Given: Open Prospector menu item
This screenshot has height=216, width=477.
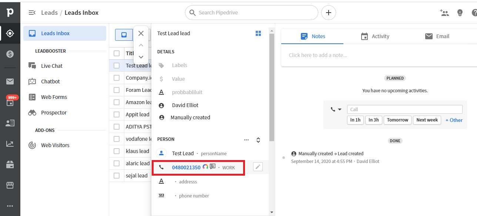Looking at the screenshot, I should 54,113.
